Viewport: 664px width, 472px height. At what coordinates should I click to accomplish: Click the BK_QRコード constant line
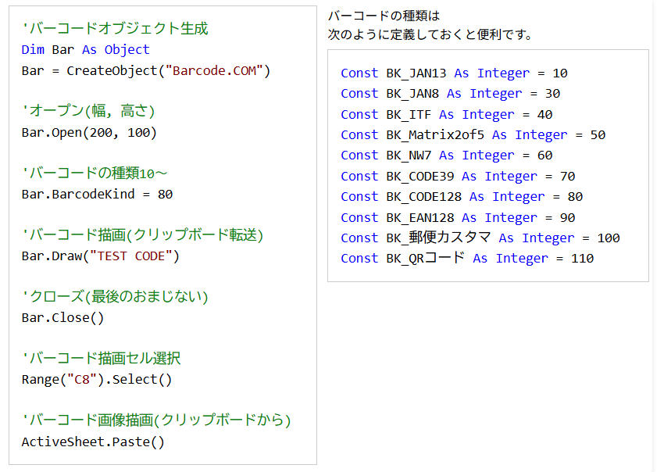click(x=467, y=259)
